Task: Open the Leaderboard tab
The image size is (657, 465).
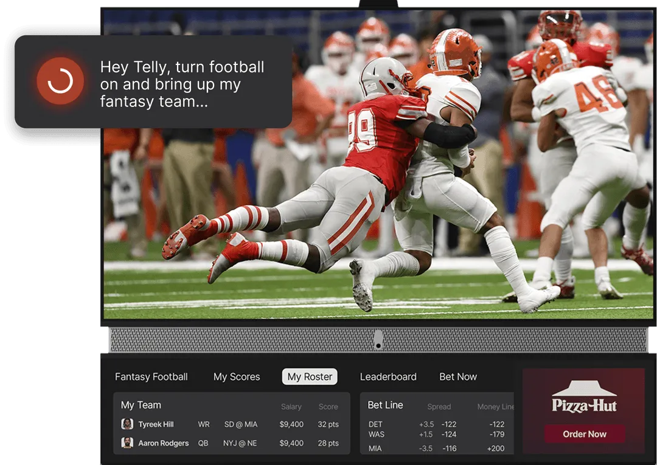Action: click(x=388, y=377)
